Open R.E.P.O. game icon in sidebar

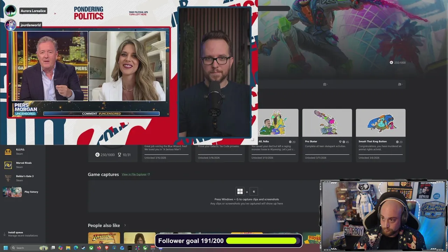coord(8,152)
